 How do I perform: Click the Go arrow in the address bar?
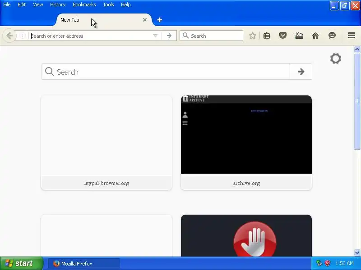(x=169, y=36)
